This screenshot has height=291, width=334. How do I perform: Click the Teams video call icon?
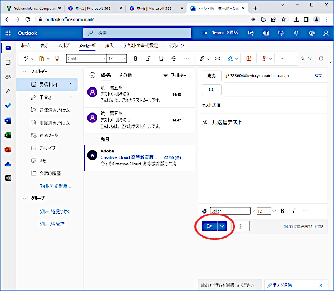point(204,33)
